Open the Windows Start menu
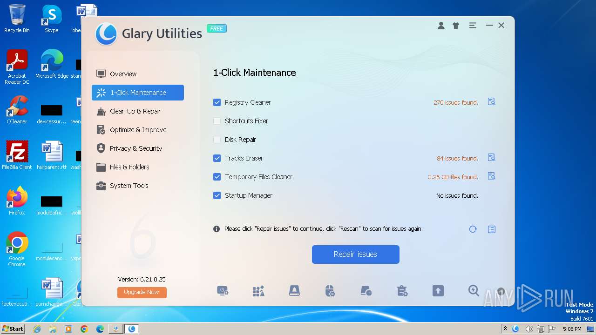The image size is (596, 335). pos(13,328)
